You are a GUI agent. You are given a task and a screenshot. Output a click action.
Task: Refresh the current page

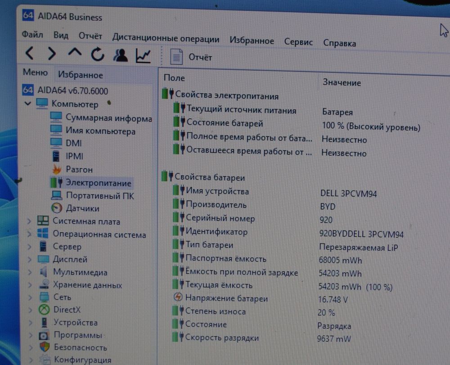click(x=98, y=54)
